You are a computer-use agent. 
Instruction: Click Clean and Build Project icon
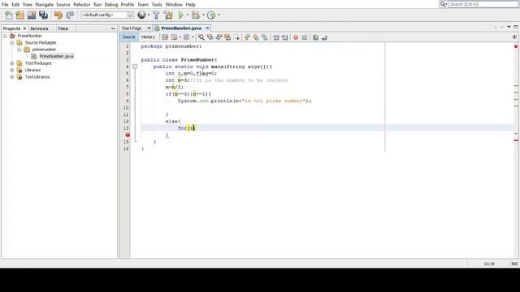point(168,15)
